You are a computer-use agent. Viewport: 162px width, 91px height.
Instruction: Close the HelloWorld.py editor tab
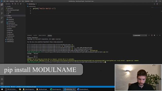pos(36,4)
